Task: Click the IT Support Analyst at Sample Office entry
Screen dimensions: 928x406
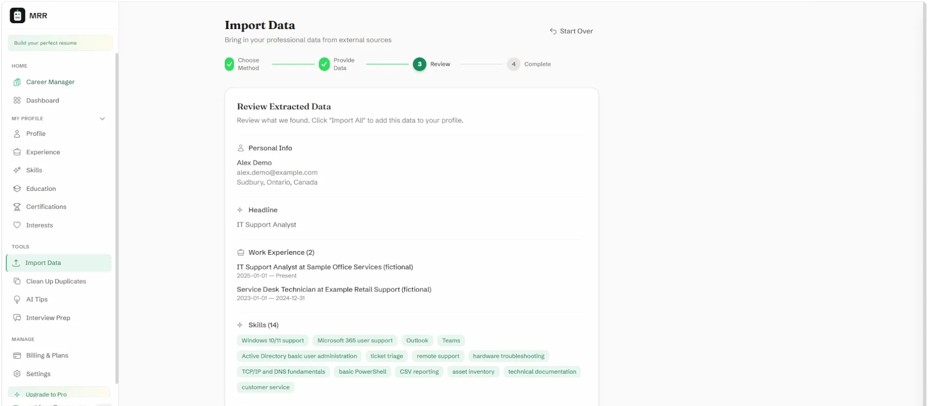Action: [x=325, y=271]
